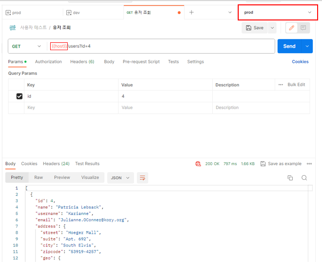Click the "53919-4257" zipcode value
Viewport: 322px width, 262px height.
84,252
